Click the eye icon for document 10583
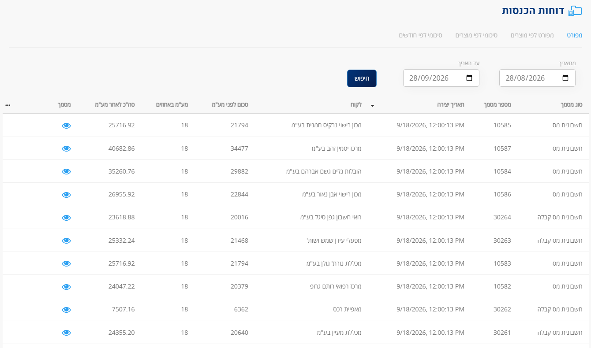Screen dimensions: 591x348 pyautogui.click(x=66, y=263)
